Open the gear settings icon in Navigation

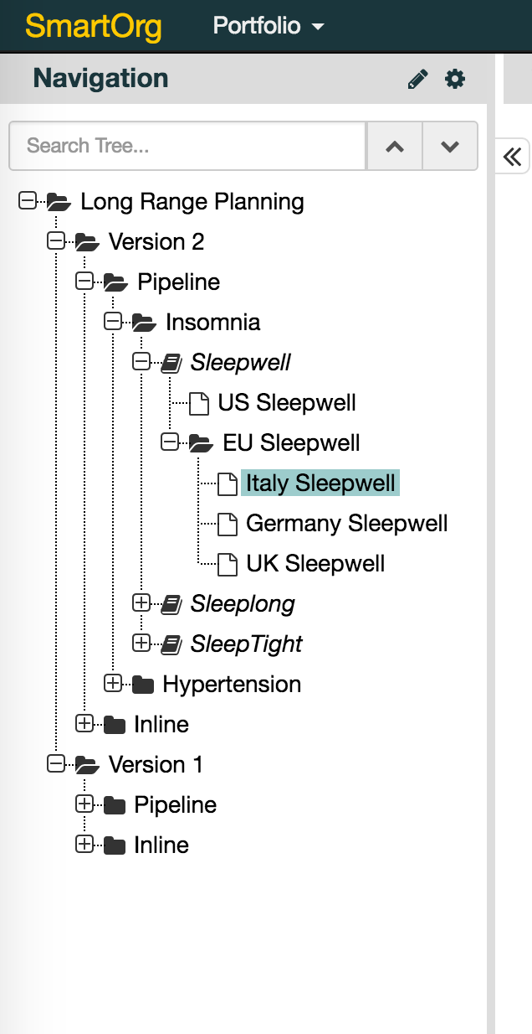point(454,80)
